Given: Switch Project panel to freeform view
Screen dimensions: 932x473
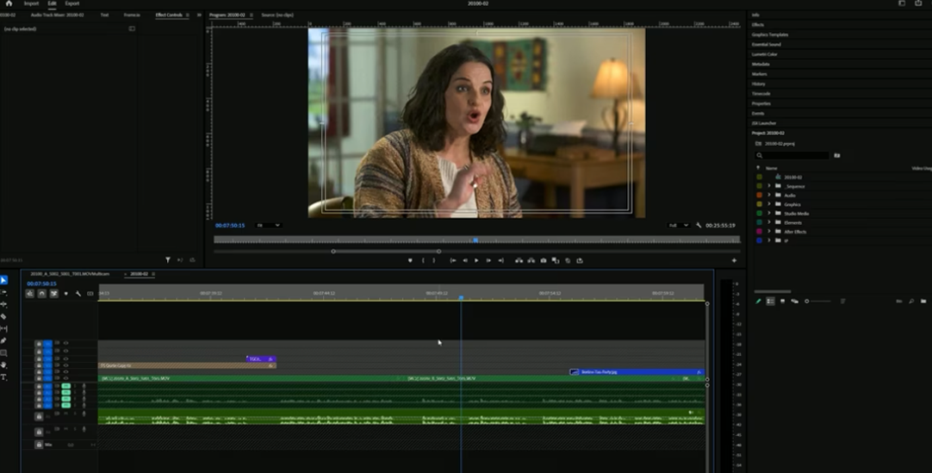Looking at the screenshot, I should (795, 302).
